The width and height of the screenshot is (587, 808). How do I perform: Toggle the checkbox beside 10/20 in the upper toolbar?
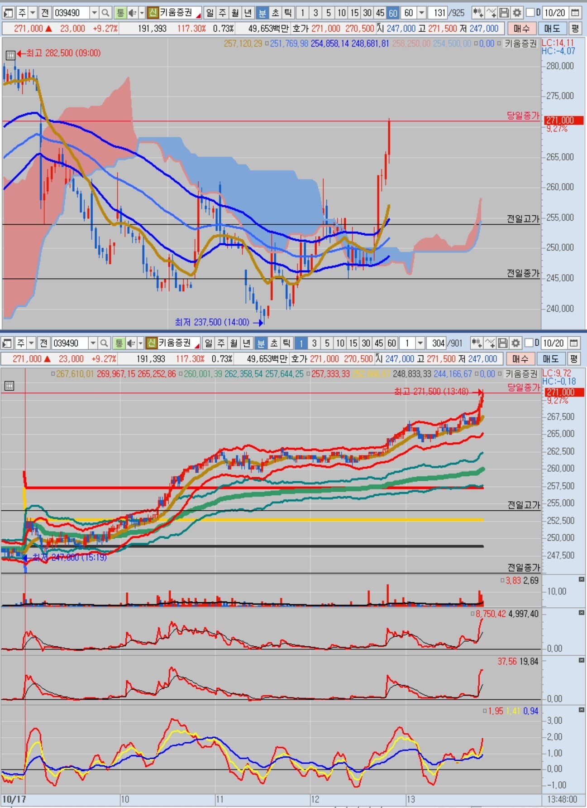[530, 13]
